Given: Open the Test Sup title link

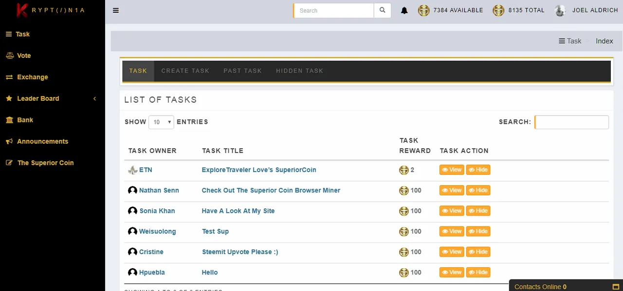Looking at the screenshot, I should tap(215, 231).
